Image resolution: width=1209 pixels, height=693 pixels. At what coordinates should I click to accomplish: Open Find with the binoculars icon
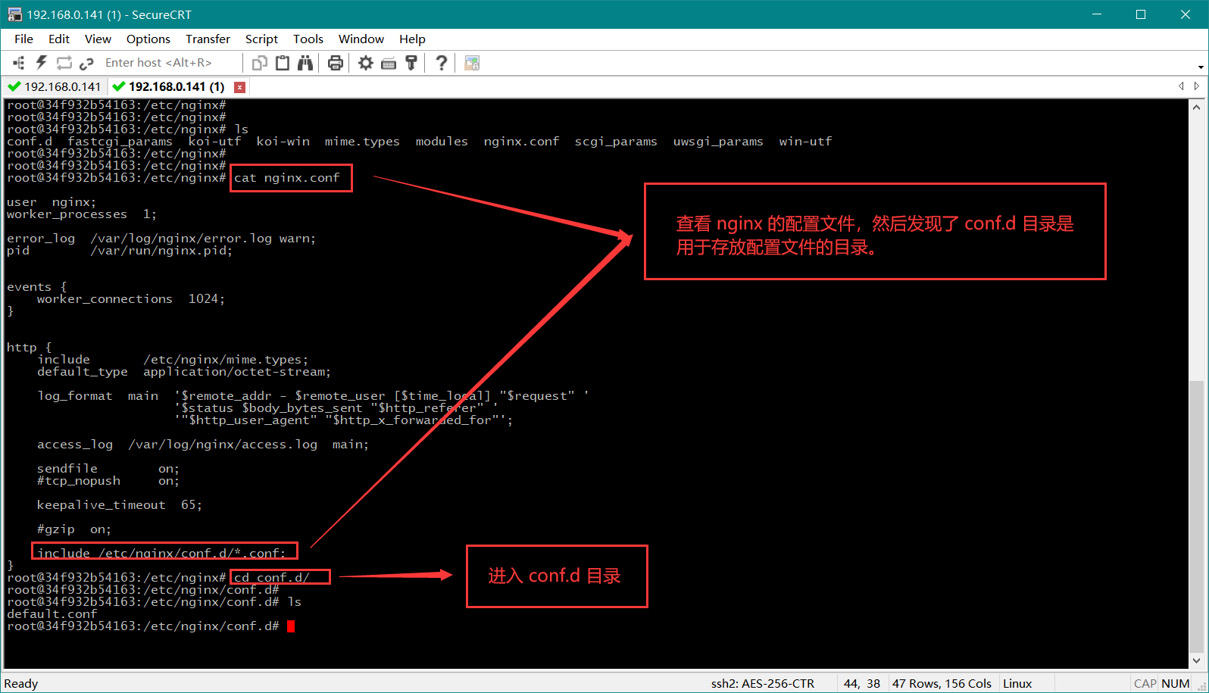point(305,63)
